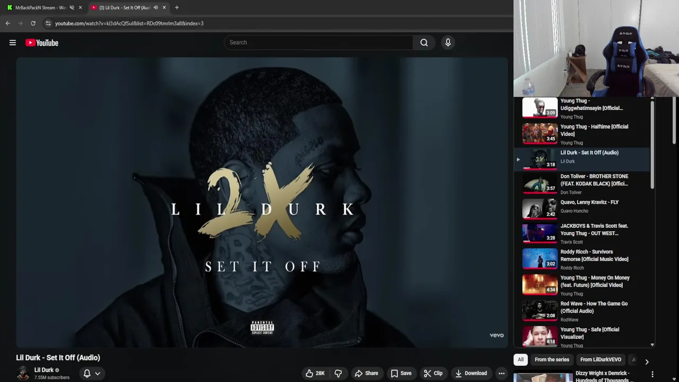Click the 7.55M subscribers text

point(52,378)
